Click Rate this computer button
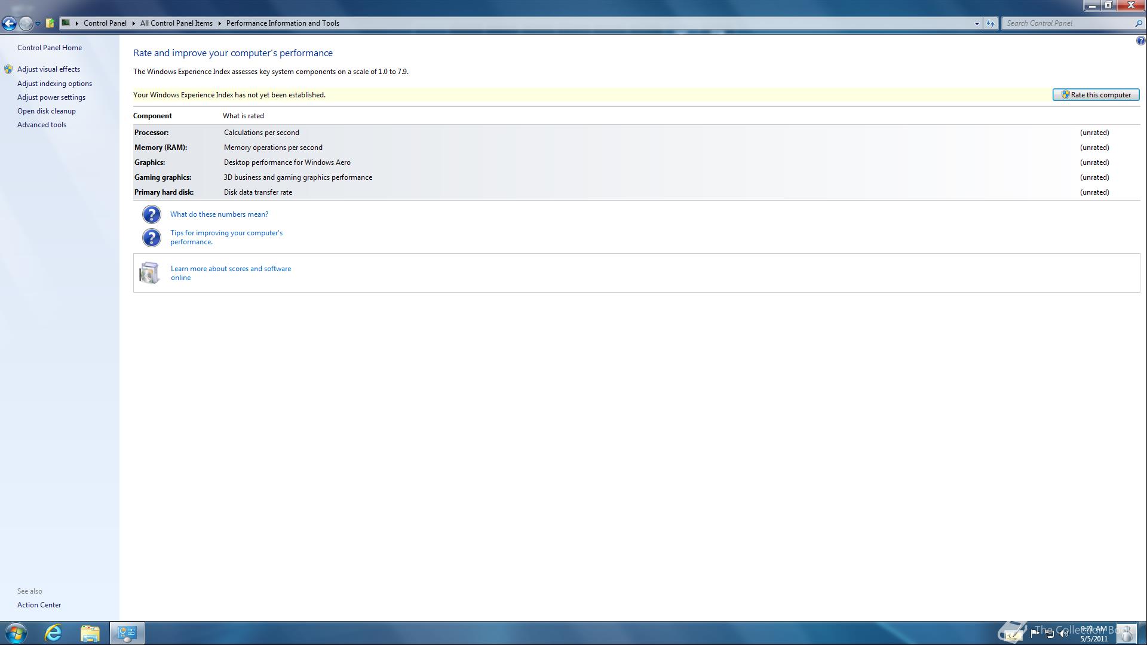 pos(1096,95)
